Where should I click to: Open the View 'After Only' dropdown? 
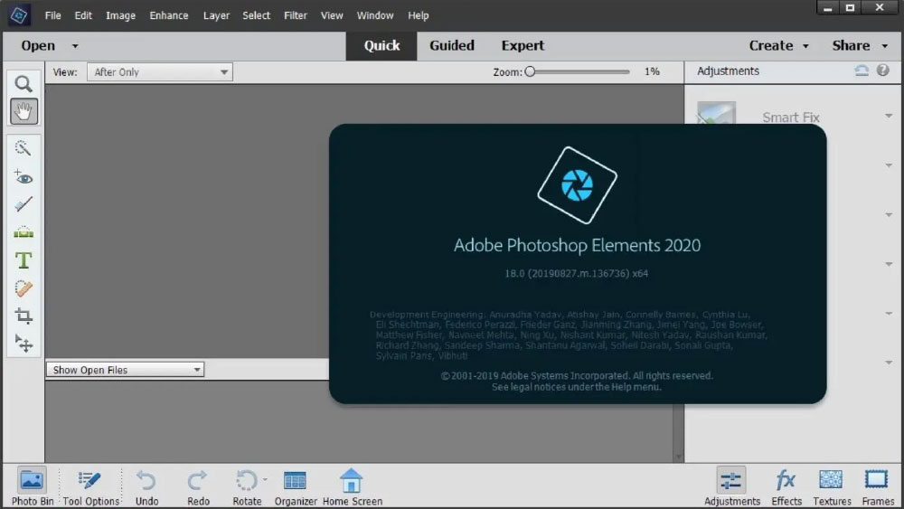pyautogui.click(x=159, y=72)
